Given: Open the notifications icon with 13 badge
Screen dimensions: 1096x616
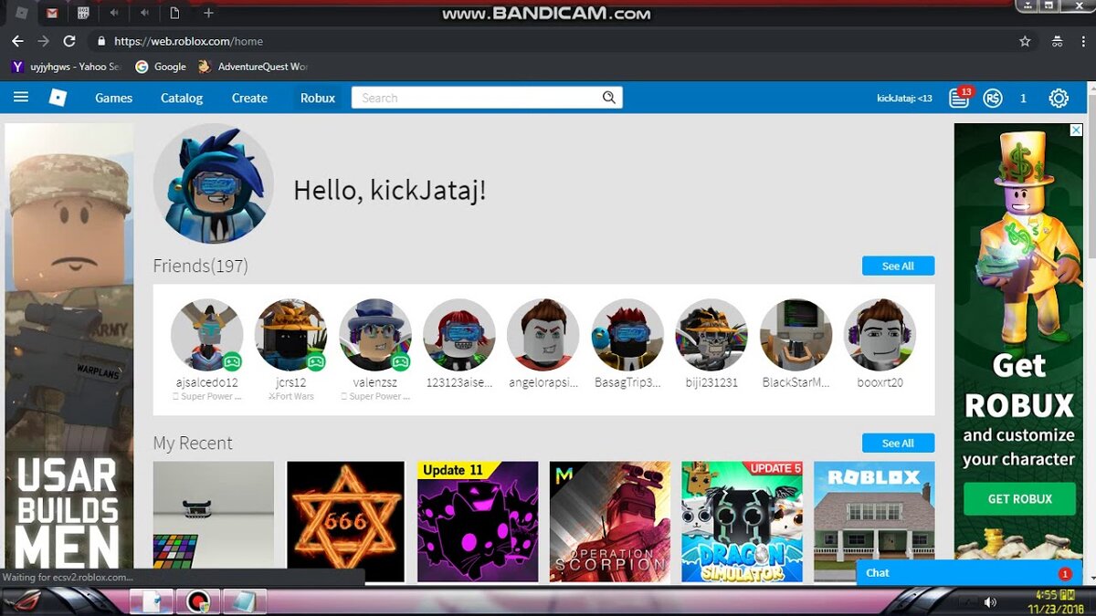Looking at the screenshot, I should pos(960,98).
